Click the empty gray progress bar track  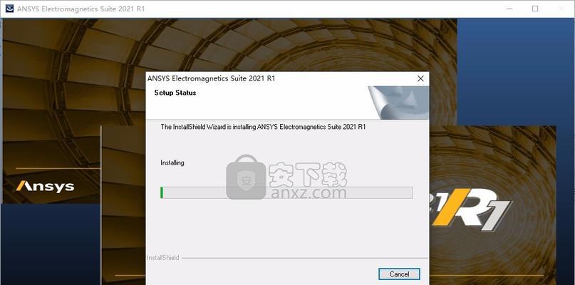point(288,192)
